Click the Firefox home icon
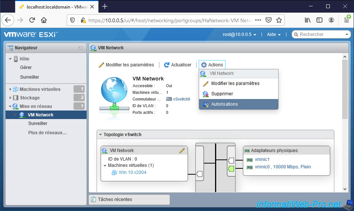 pyautogui.click(x=44, y=20)
